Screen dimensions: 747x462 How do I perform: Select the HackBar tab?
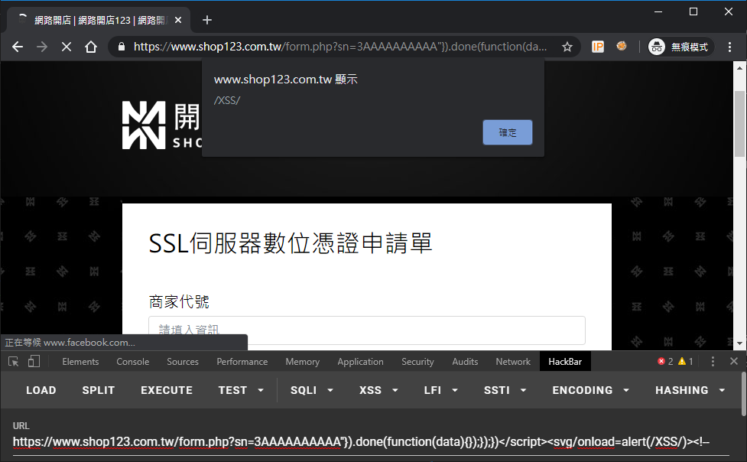565,361
